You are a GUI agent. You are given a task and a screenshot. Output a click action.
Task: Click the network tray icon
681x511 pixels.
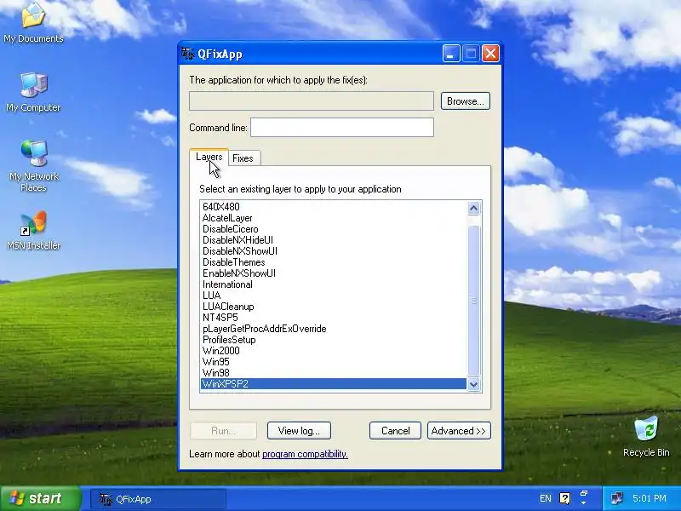pyautogui.click(x=616, y=498)
